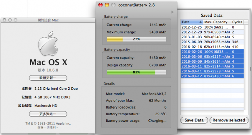252x135 pixels.
Task: Select the 2012-12-25 saved data row
Action: pos(212,27)
